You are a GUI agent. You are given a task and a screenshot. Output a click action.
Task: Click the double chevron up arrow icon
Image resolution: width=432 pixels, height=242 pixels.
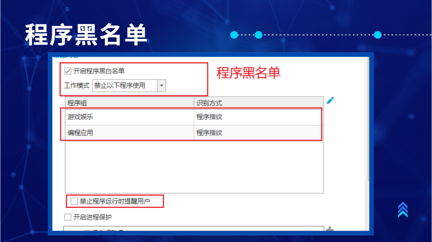point(403,209)
